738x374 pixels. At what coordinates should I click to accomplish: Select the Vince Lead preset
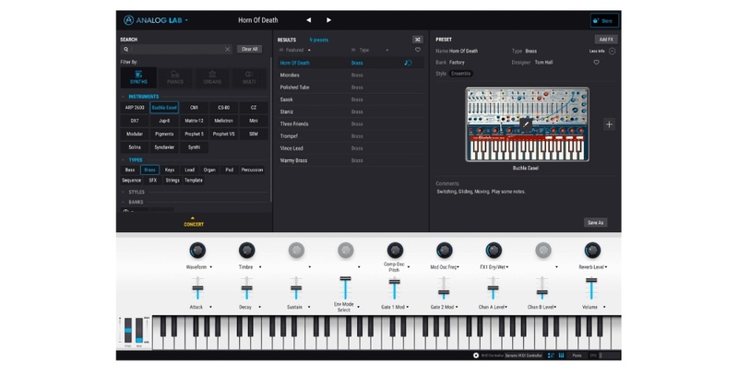coord(351,148)
